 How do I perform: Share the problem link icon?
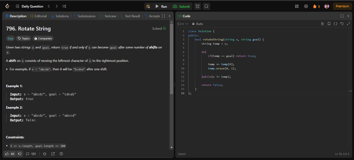pyautogui.click(x=53, y=154)
